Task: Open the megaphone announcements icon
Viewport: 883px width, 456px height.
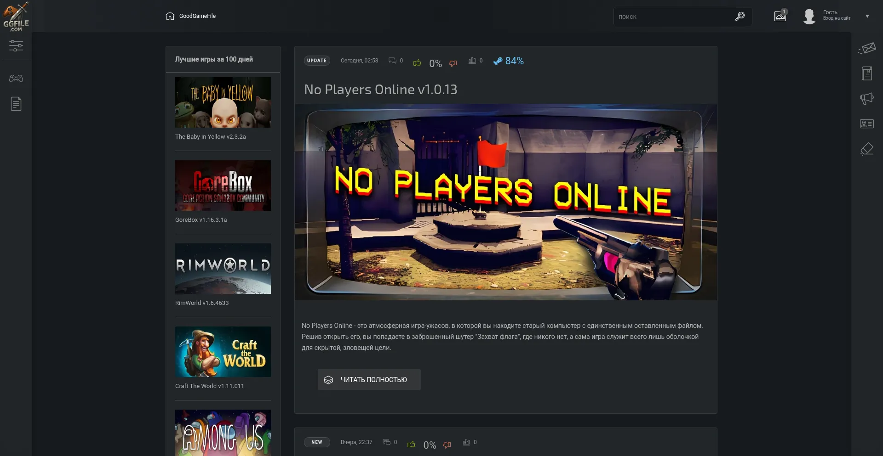Action: 867,98
